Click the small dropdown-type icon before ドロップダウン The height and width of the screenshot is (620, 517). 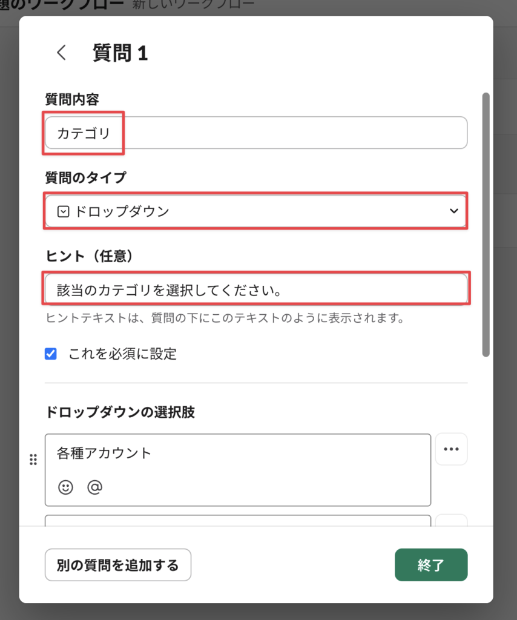point(63,211)
